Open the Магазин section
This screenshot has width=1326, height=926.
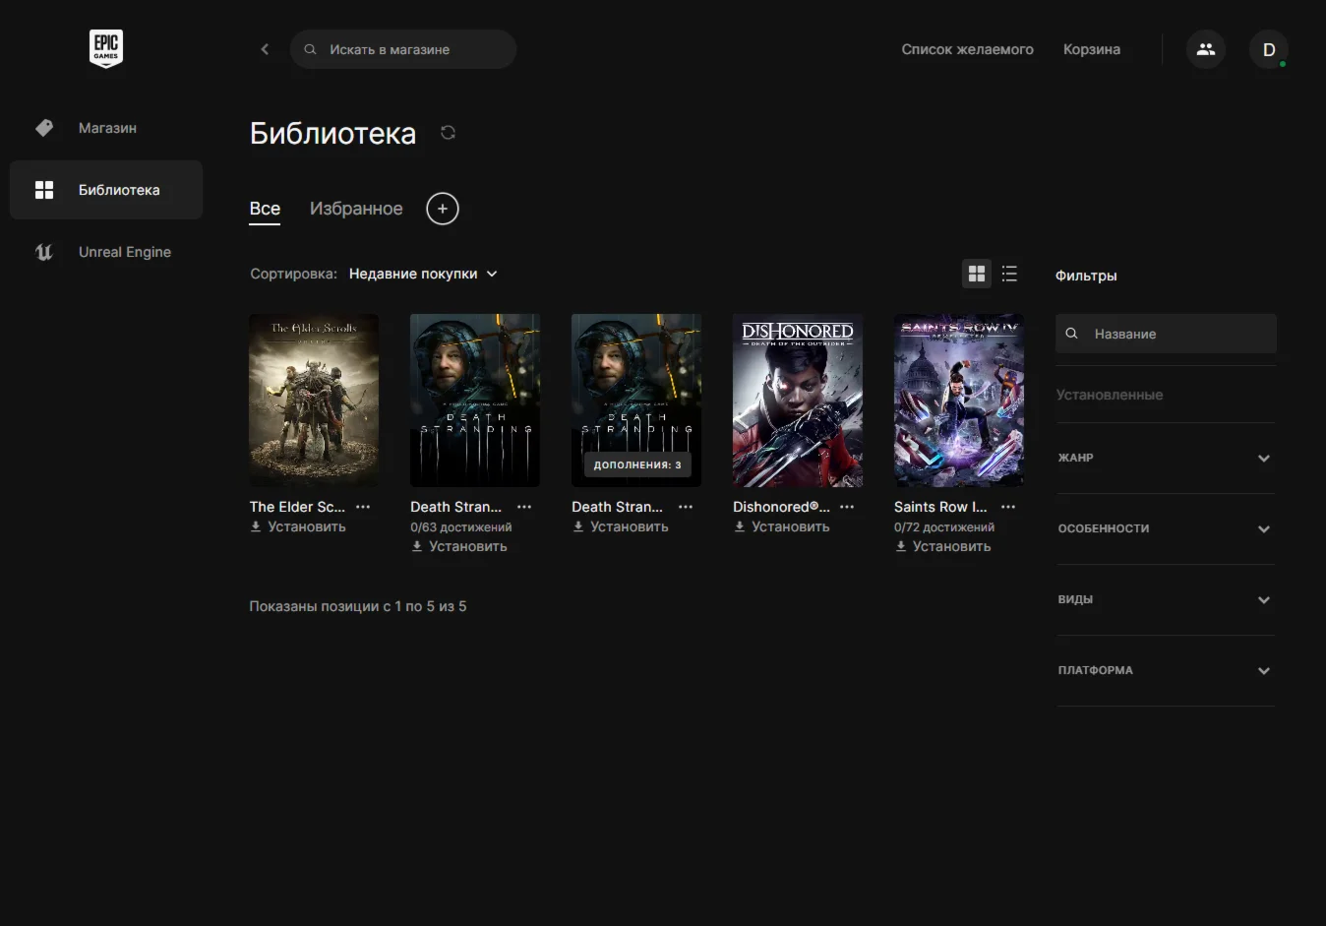point(106,128)
